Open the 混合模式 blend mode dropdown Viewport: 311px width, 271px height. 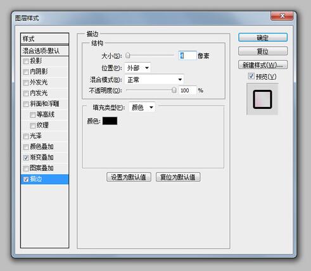[x=154, y=80]
